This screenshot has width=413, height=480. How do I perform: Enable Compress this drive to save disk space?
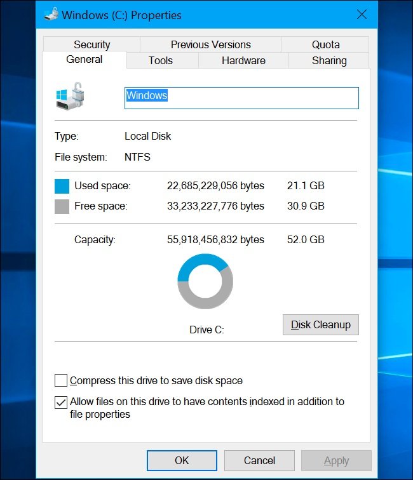point(60,380)
